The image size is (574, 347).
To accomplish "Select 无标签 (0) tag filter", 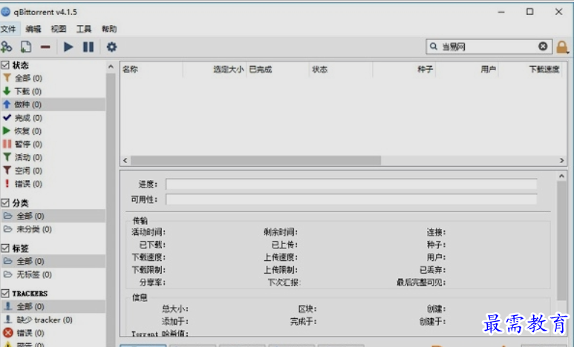I will tap(53, 274).
